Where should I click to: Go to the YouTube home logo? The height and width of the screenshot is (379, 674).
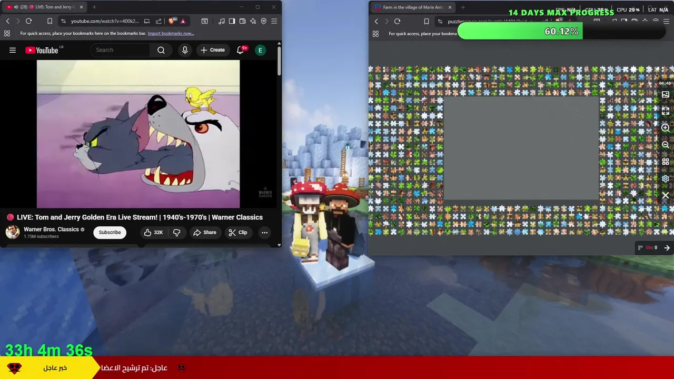click(42, 50)
